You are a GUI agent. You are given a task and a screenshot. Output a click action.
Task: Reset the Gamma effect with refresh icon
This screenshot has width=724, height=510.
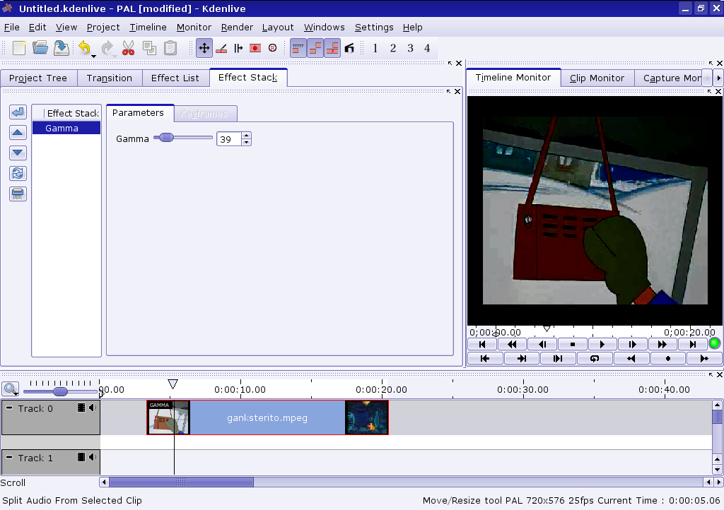tap(18, 174)
